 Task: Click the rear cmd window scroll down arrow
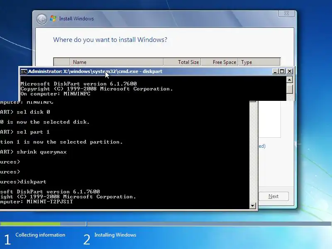(x=252, y=205)
